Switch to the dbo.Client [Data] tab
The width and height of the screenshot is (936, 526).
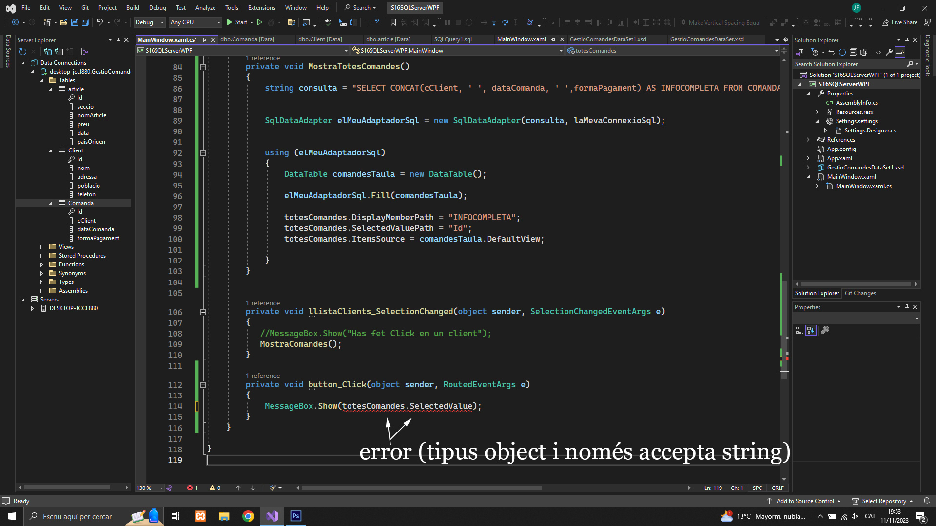pyautogui.click(x=320, y=39)
